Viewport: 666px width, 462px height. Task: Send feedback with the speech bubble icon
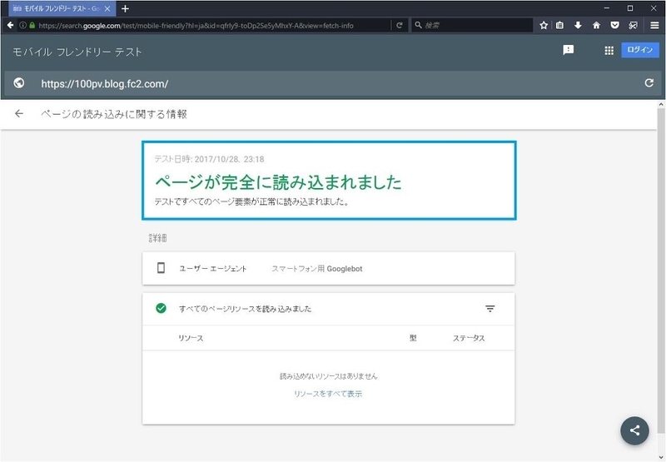click(568, 50)
